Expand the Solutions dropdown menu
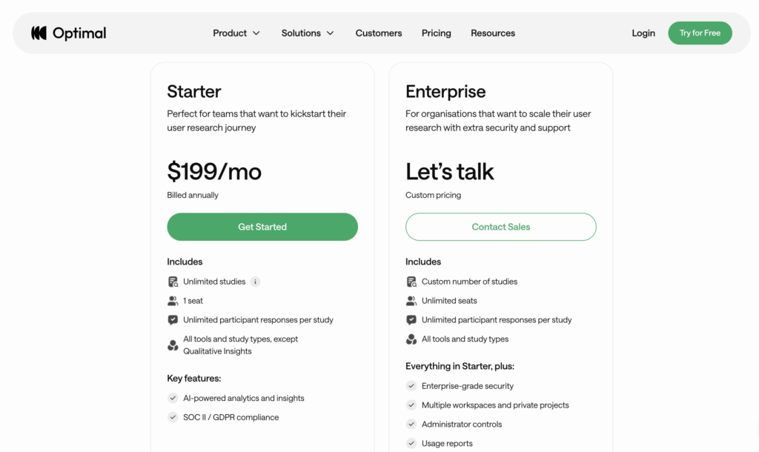759x452 pixels. click(x=308, y=33)
